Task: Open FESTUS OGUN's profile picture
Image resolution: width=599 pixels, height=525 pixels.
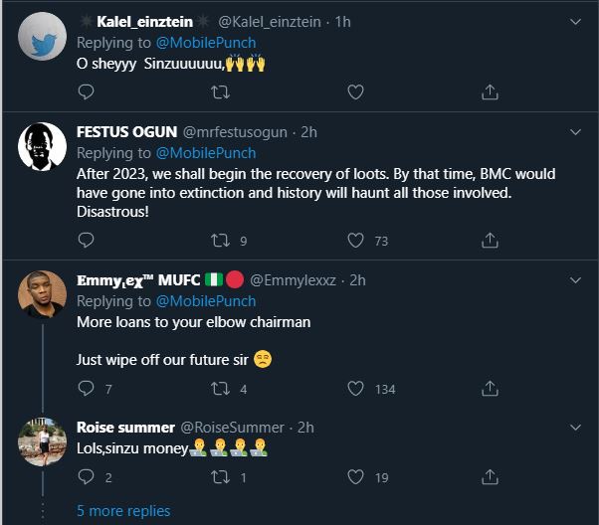Action: pos(43,147)
